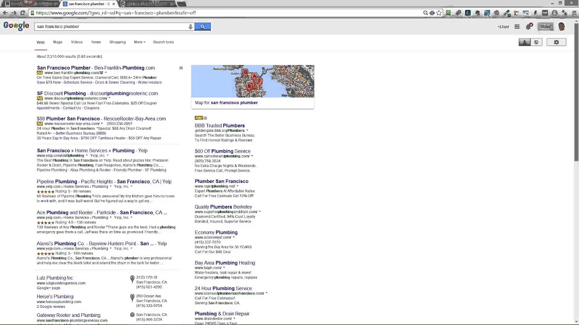Open Yelp 'San Francisco » Home Services » Plumbing' result
The image size is (579, 325).
coord(92,151)
